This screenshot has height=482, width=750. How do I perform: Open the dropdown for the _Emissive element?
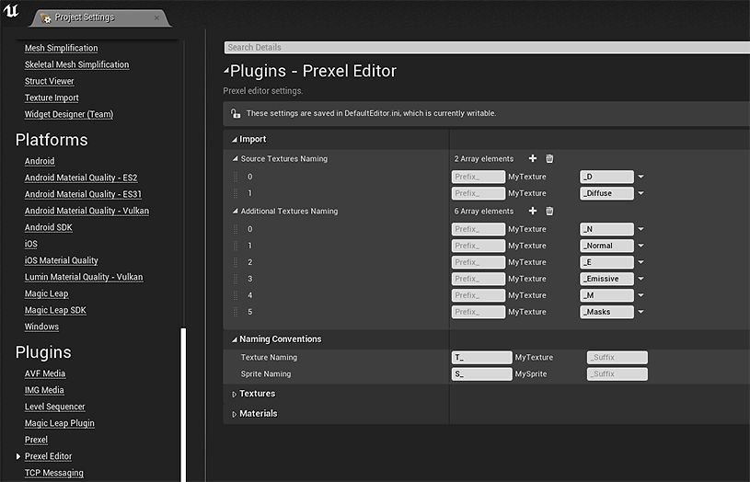(x=640, y=279)
